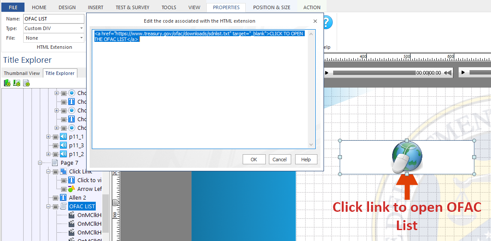
Task: Toggle visibility checkbox of OFAC LIST
Action: click(x=56, y=207)
